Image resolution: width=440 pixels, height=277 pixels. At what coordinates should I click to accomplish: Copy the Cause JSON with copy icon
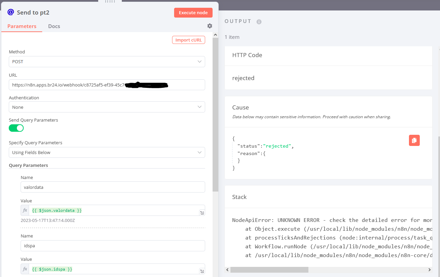pyautogui.click(x=414, y=141)
